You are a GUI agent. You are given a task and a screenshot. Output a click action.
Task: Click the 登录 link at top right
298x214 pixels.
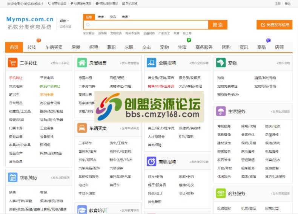(288, 3)
